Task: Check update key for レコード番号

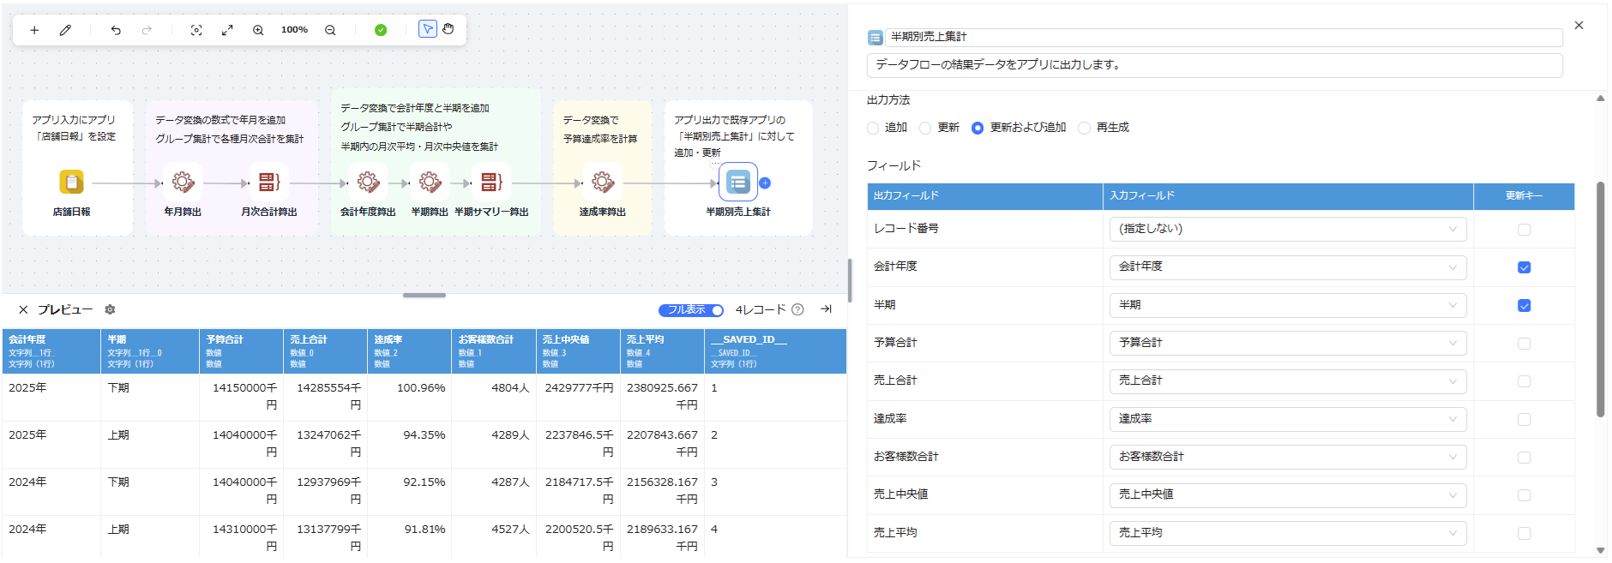Action: [1524, 230]
